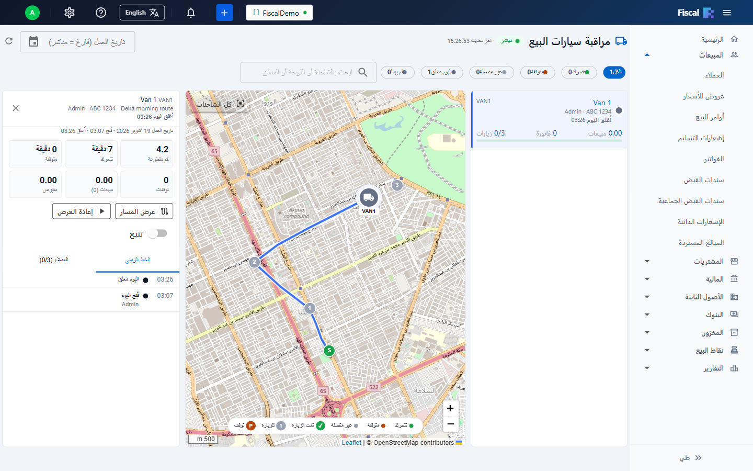Expand the المخزون sidebar section
The image size is (753, 471).
coord(691,332)
